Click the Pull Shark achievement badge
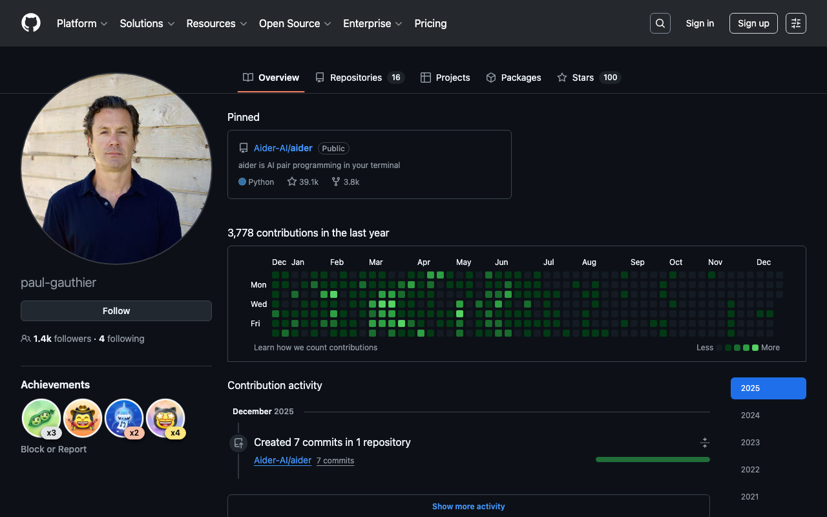The height and width of the screenshot is (517, 827). pyautogui.click(x=124, y=418)
